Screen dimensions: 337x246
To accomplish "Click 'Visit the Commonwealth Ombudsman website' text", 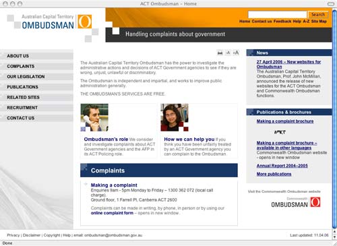I will point(284,191).
